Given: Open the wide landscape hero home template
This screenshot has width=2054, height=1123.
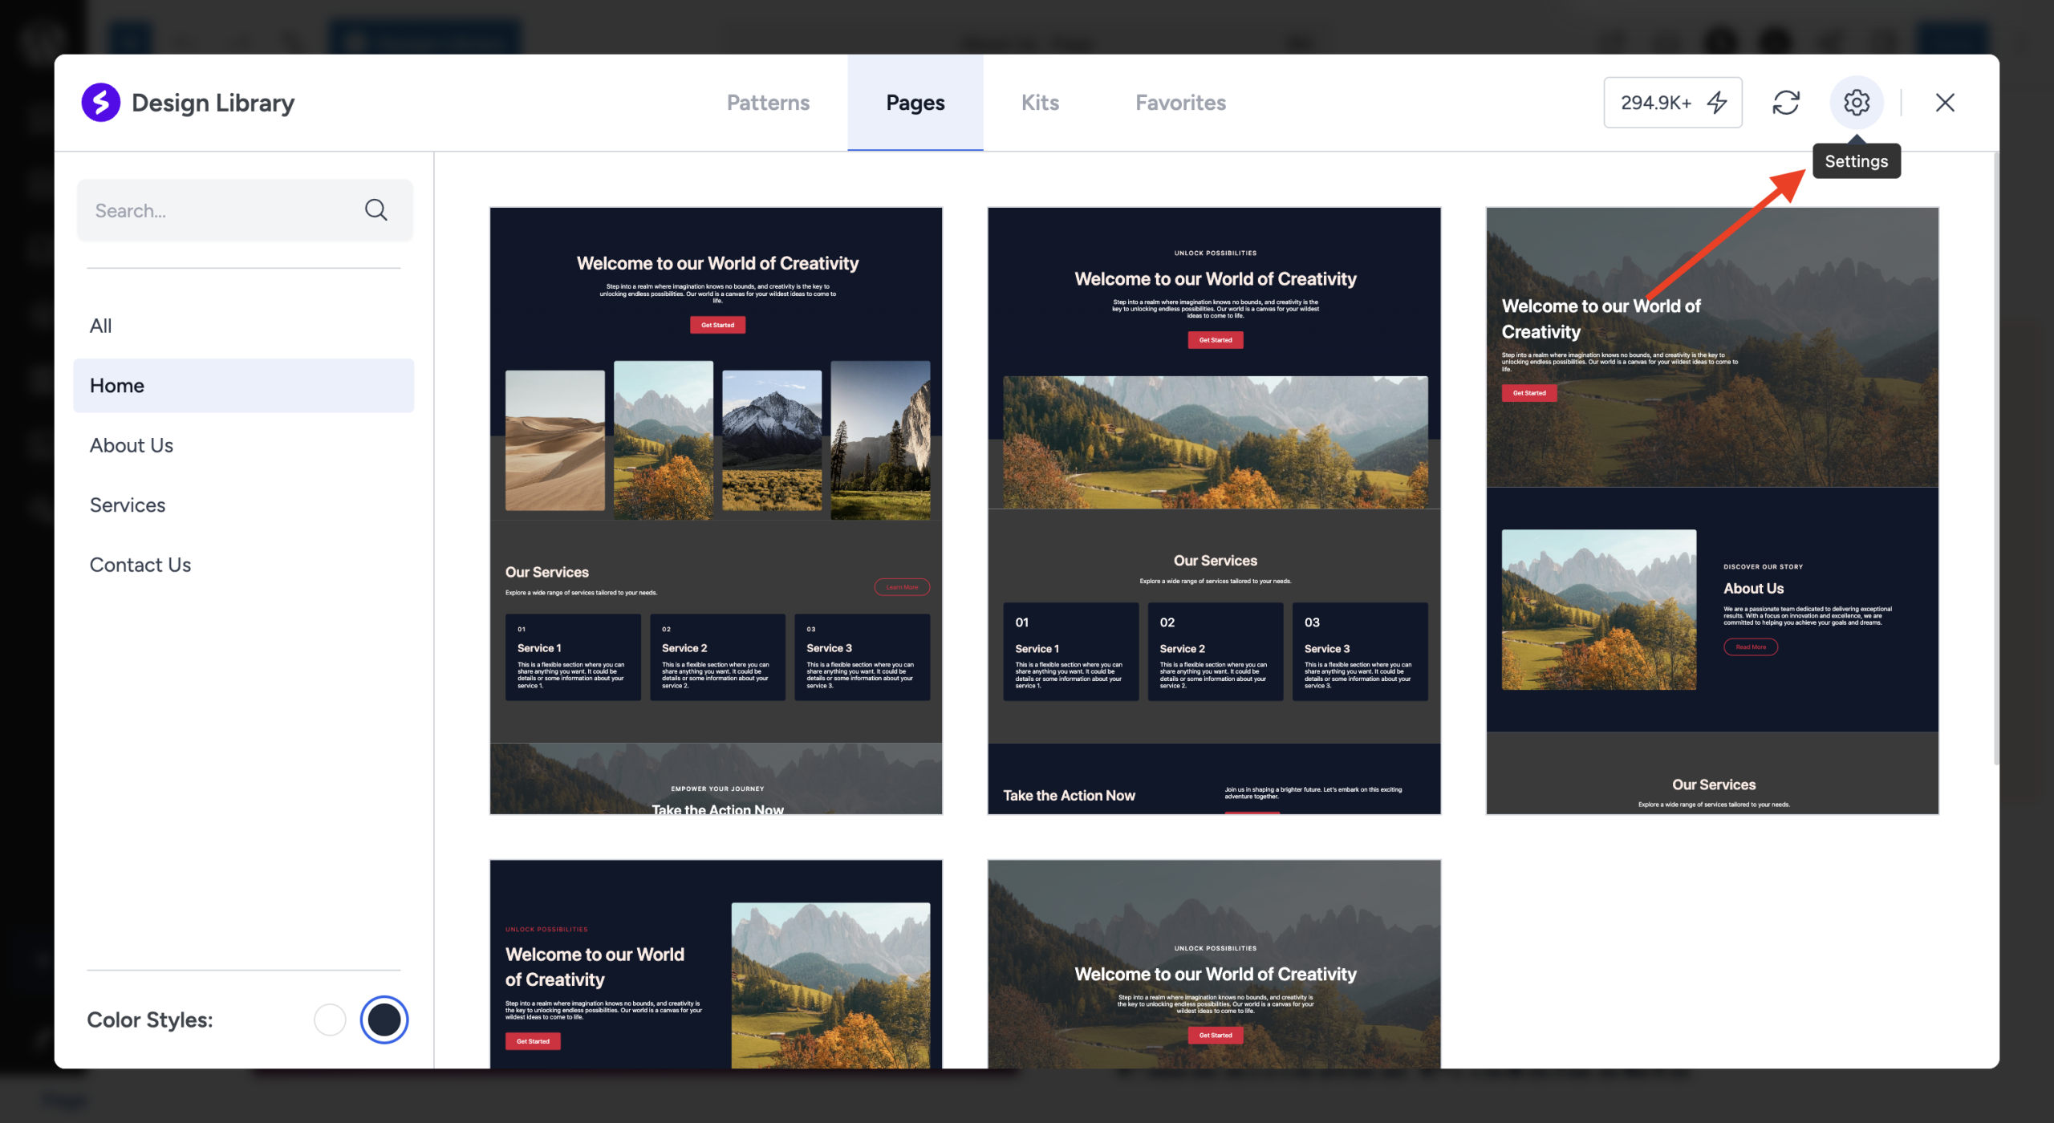Looking at the screenshot, I should click(x=1214, y=511).
